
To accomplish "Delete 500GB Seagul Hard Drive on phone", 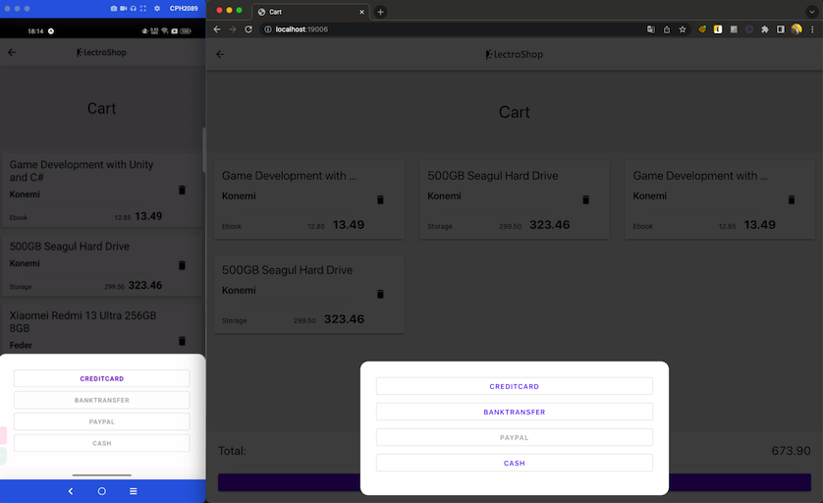I will click(182, 265).
